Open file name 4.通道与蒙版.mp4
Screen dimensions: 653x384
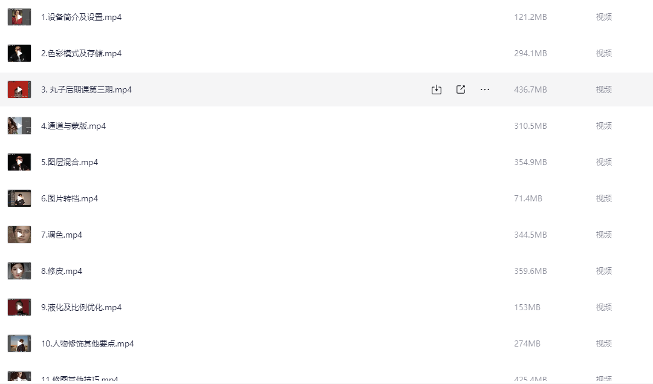click(73, 126)
